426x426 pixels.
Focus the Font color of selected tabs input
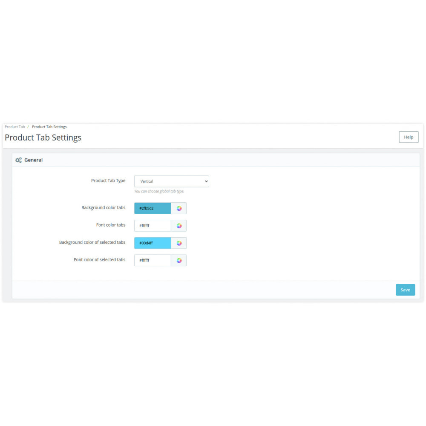(x=153, y=260)
